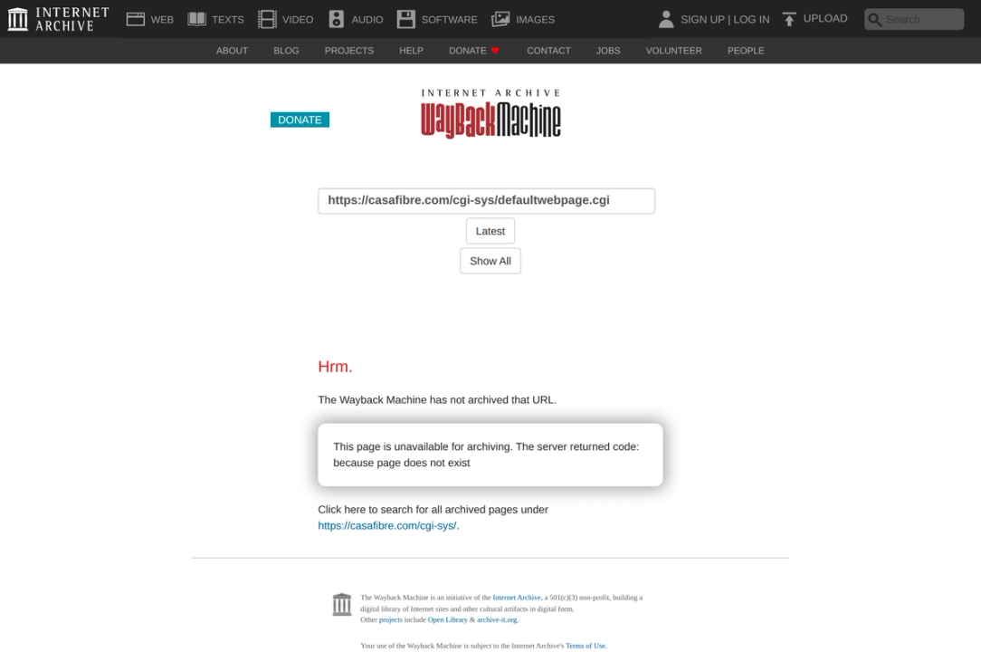This screenshot has width=981, height=652.
Task: Click SIGN UP link
Action: (x=702, y=19)
